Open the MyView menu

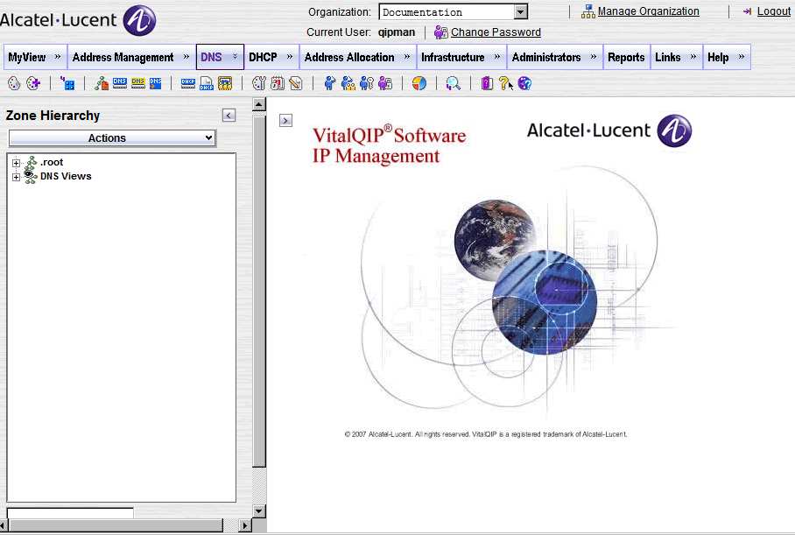click(x=35, y=57)
